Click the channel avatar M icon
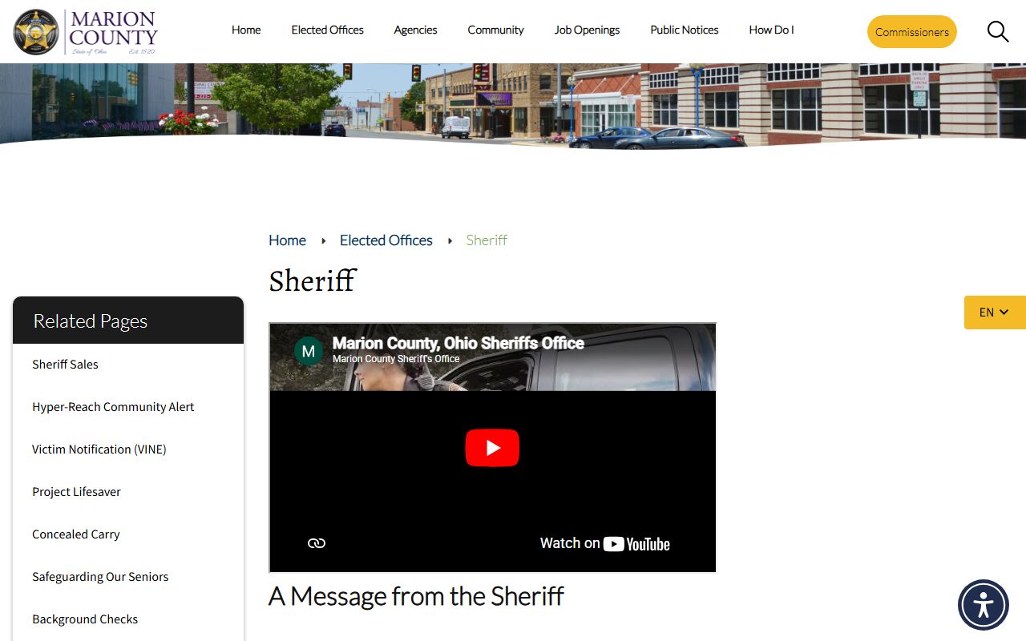 (x=309, y=351)
